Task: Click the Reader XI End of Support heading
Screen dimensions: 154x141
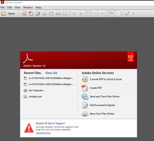Action: coord(50,123)
